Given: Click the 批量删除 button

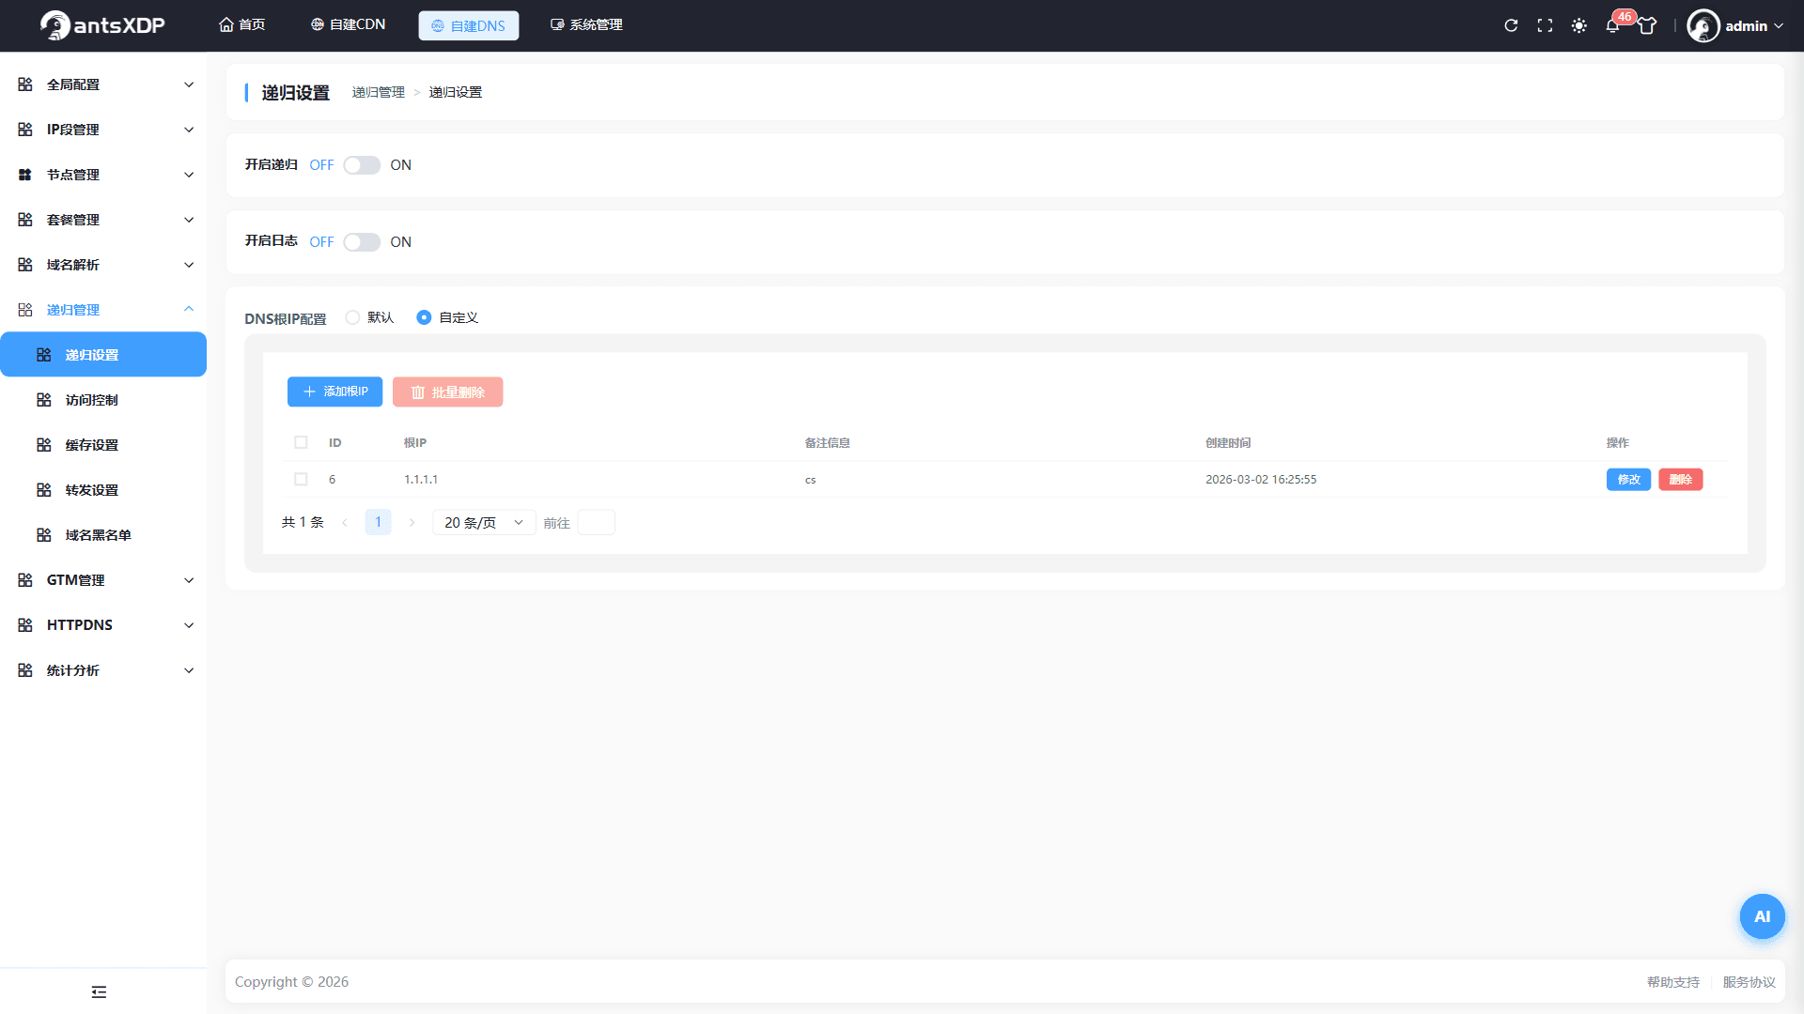Looking at the screenshot, I should point(447,392).
